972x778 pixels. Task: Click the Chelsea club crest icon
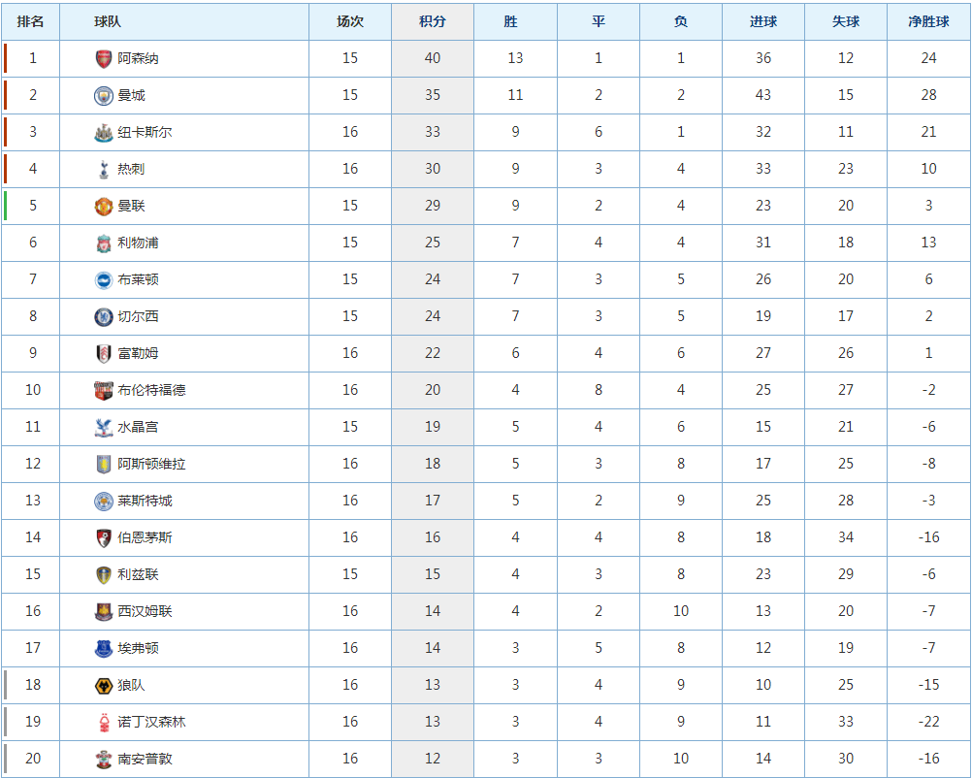tap(104, 316)
